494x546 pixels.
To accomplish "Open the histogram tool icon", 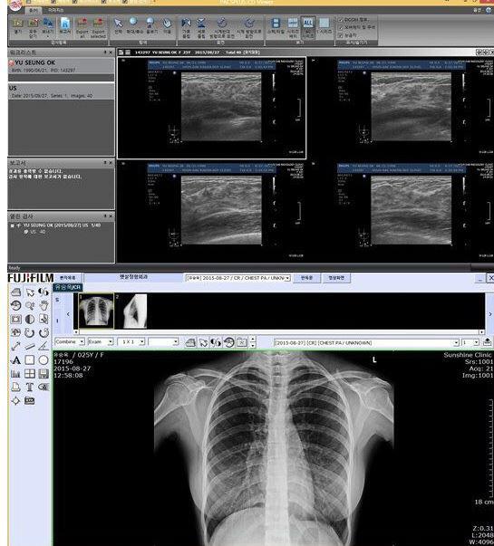I will coord(15,374).
